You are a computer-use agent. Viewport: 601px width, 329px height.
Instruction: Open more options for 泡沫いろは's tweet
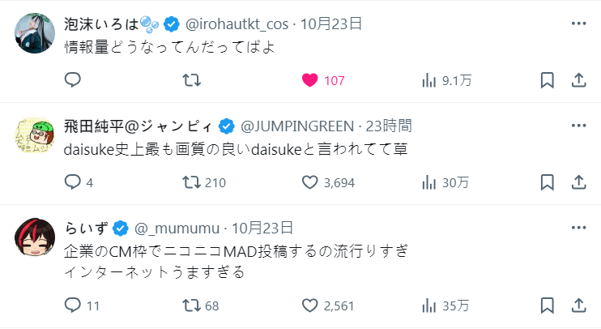coord(578,23)
